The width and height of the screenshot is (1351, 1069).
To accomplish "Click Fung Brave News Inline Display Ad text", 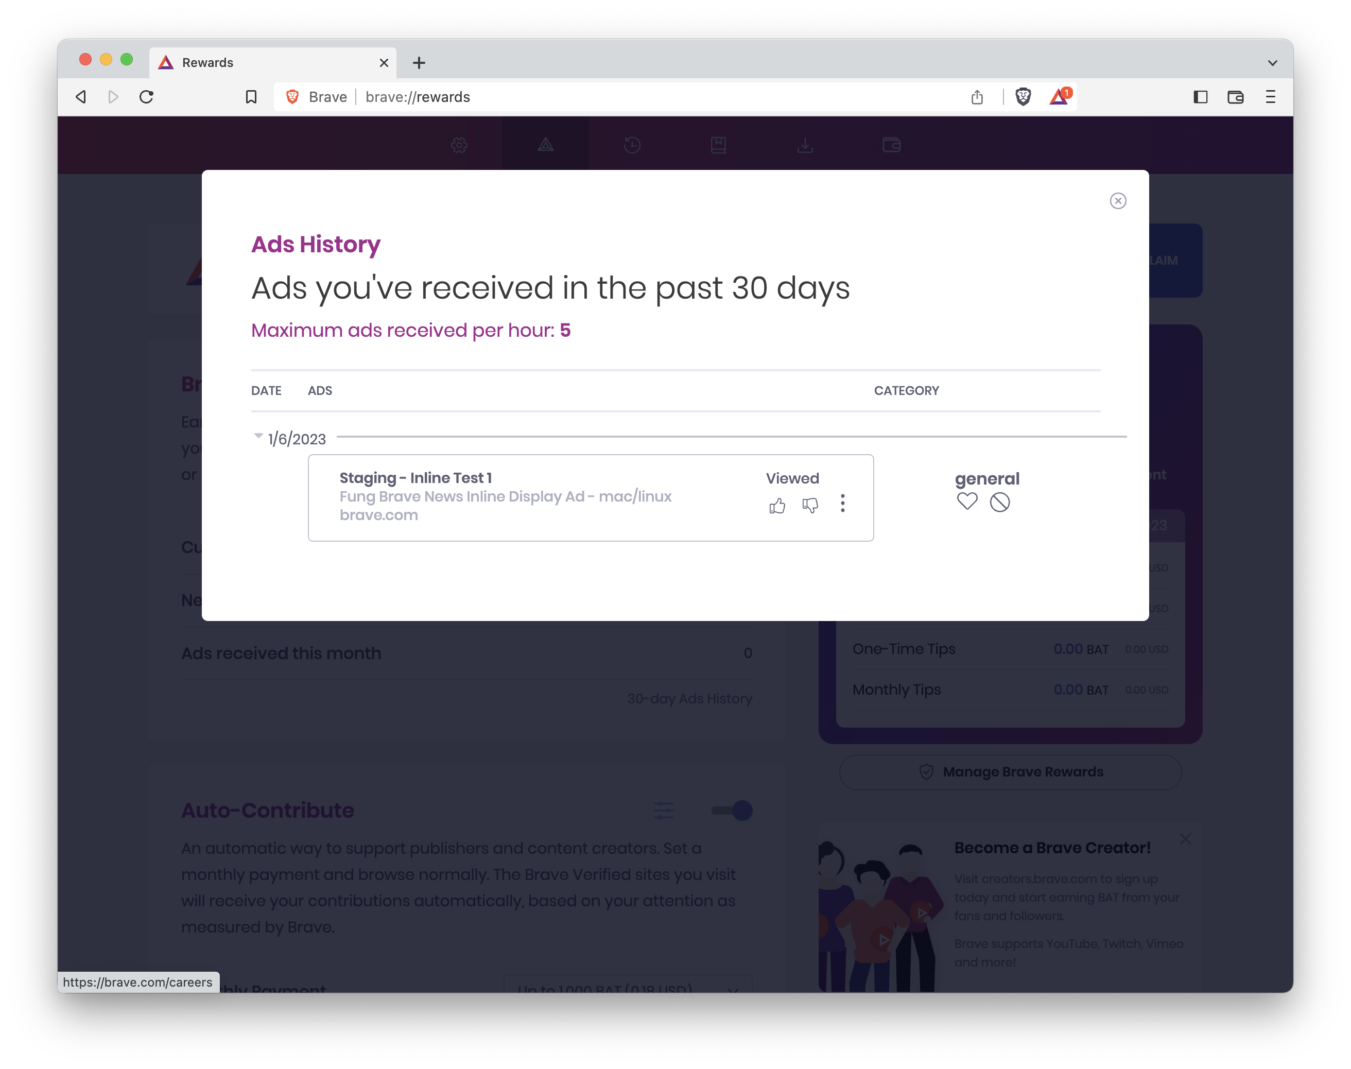I will click(505, 497).
